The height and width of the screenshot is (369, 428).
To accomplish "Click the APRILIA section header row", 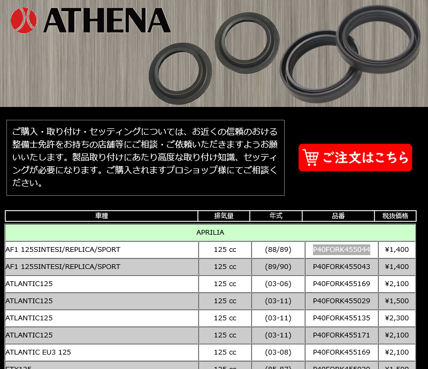I will tap(210, 232).
